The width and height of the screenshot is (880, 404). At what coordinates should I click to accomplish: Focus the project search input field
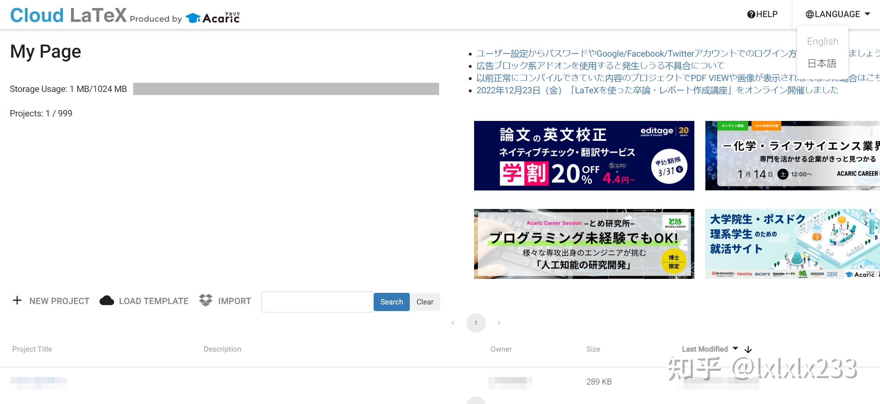click(x=317, y=302)
